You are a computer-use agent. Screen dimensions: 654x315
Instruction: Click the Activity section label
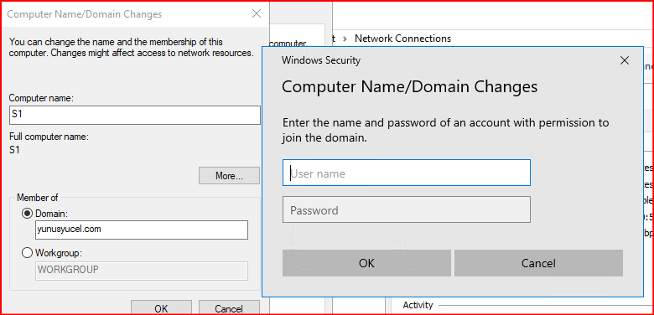pos(418,305)
